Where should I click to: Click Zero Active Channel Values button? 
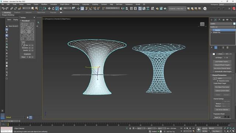tap(222, 68)
